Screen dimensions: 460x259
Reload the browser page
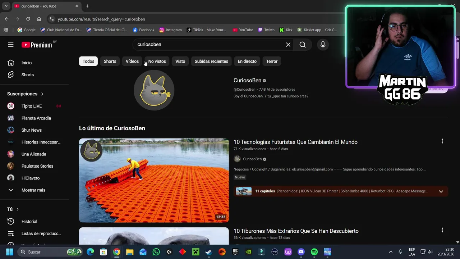click(28, 19)
